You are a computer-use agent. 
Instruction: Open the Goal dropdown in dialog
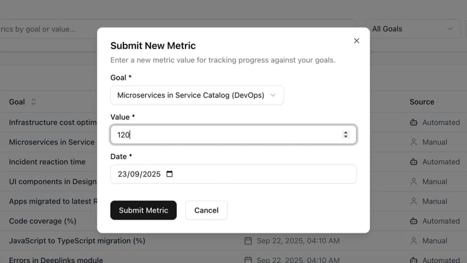pos(197,95)
